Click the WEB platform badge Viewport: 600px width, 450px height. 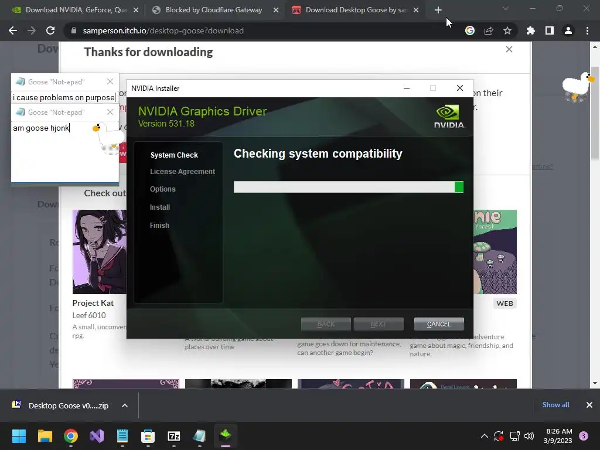tap(504, 304)
